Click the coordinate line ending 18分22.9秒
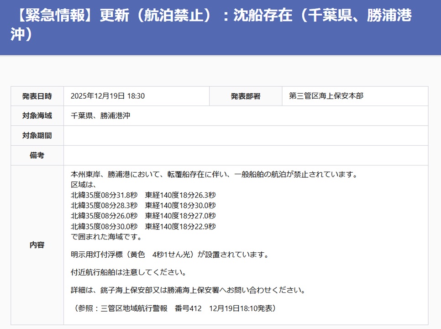 click(x=143, y=226)
